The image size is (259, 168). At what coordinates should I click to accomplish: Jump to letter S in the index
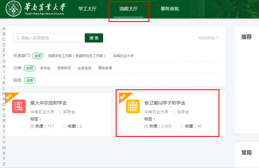click(x=4, y=126)
